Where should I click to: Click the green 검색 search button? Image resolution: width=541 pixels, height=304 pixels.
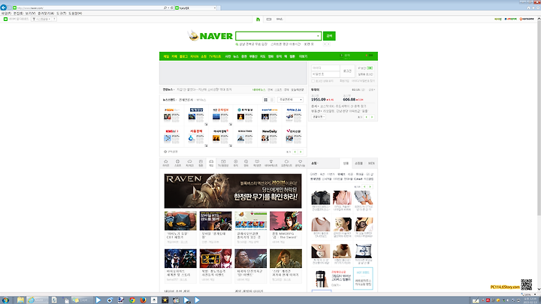[x=329, y=36]
